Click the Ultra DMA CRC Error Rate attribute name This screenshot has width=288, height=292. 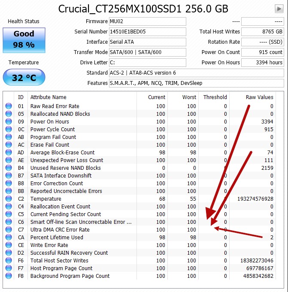[60, 230]
